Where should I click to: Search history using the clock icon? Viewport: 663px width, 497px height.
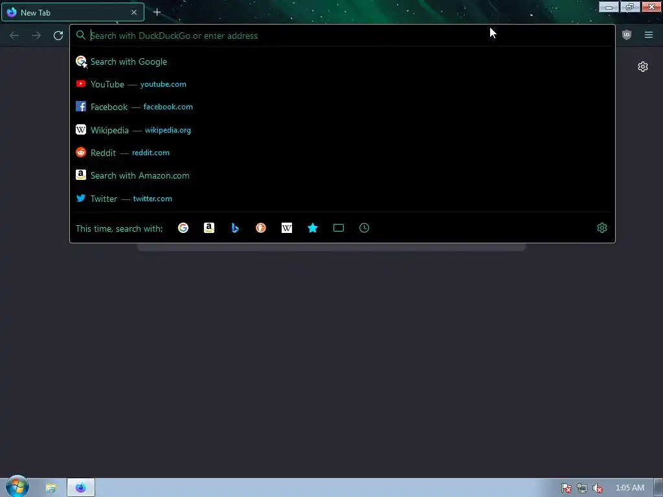click(364, 228)
